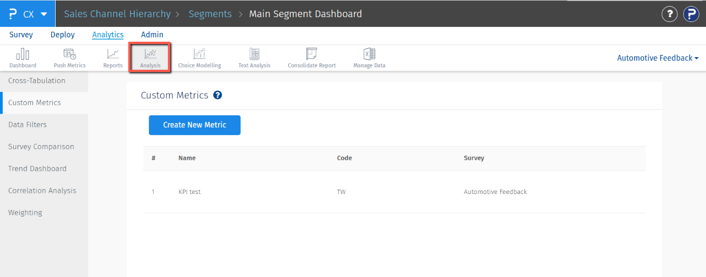Open the Manage Data icon
Screen dimensions: 706x277
369,57
